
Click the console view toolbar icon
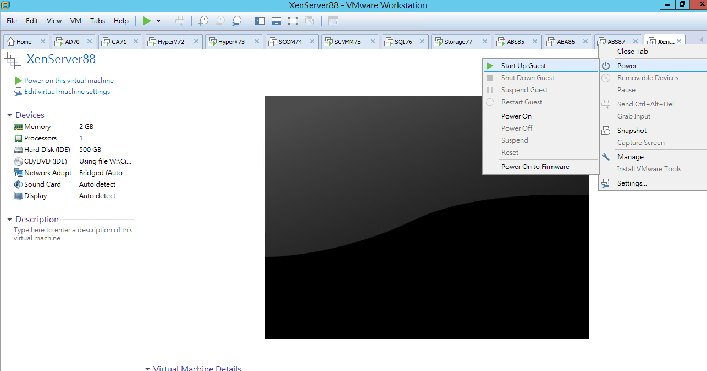coord(333,21)
